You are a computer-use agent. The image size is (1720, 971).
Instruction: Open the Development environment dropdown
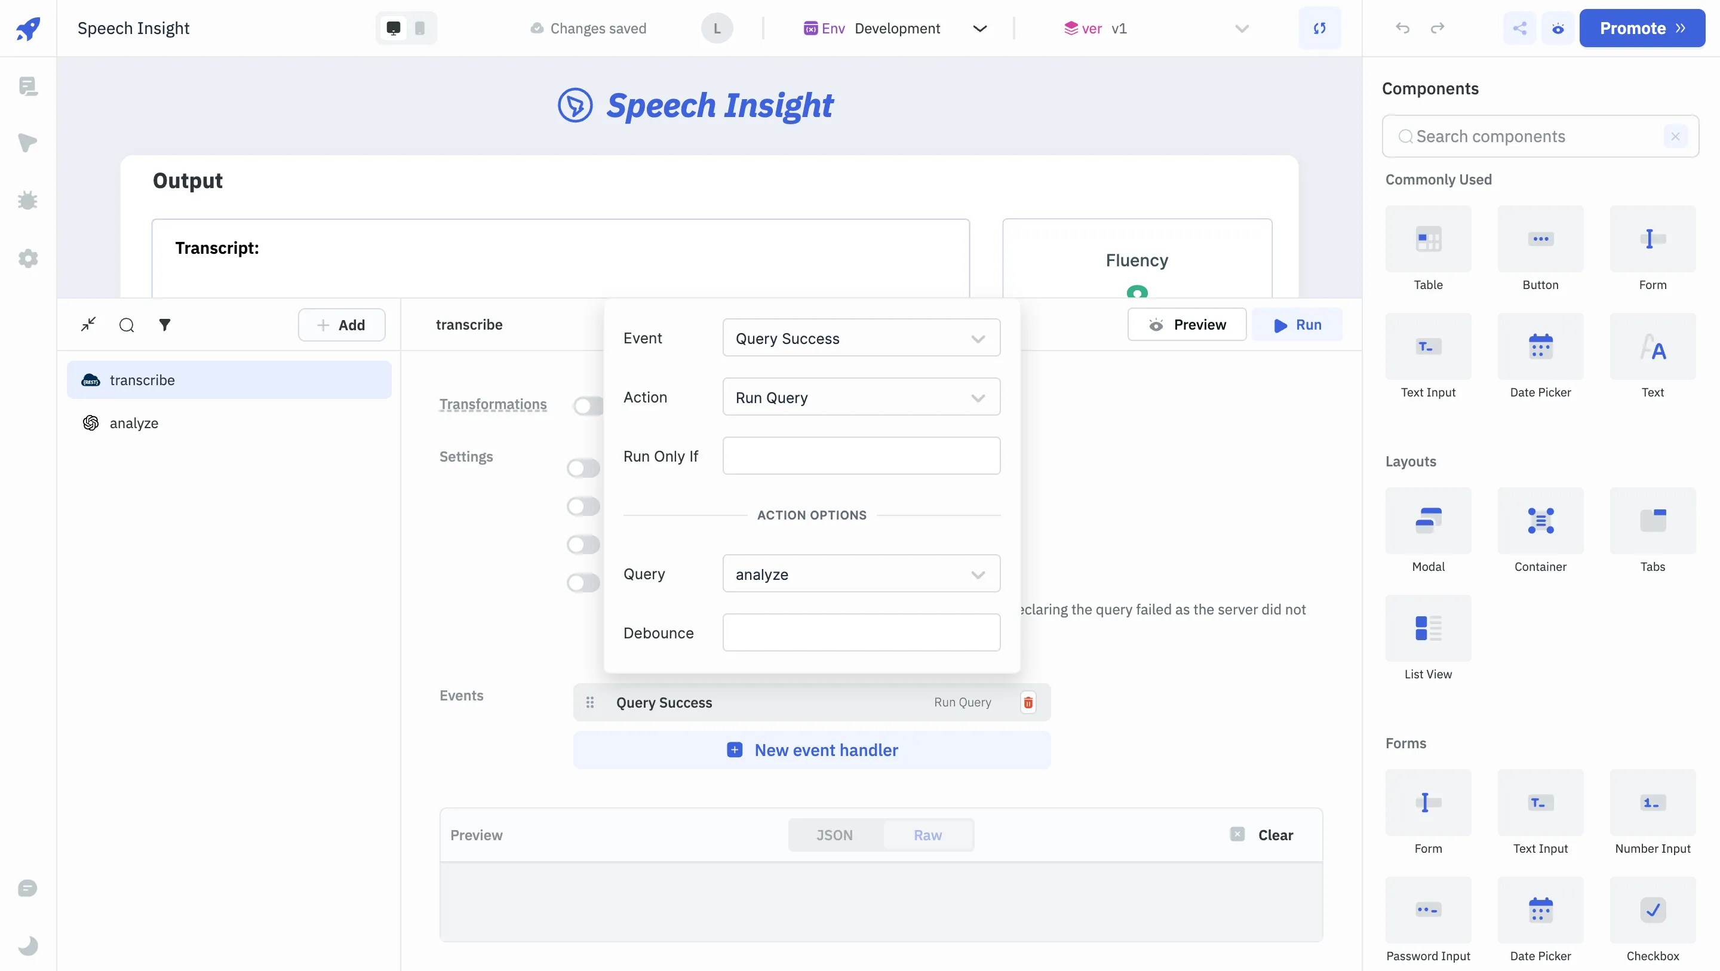979,28
